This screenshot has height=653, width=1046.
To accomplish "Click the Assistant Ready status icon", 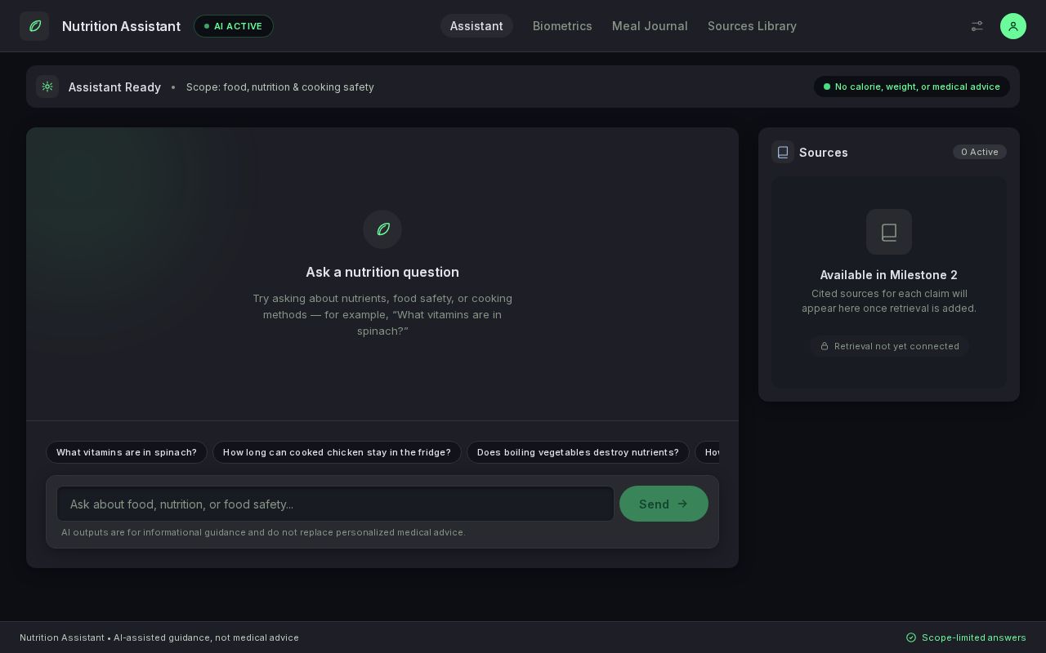I will (x=47, y=87).
